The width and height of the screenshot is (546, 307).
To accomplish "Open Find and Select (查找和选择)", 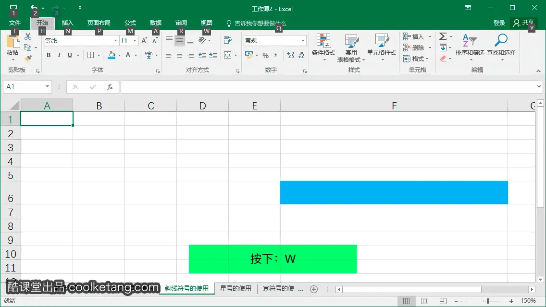I will (x=501, y=47).
